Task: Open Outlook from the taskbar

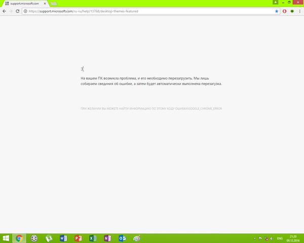Action: [x=122, y=238]
